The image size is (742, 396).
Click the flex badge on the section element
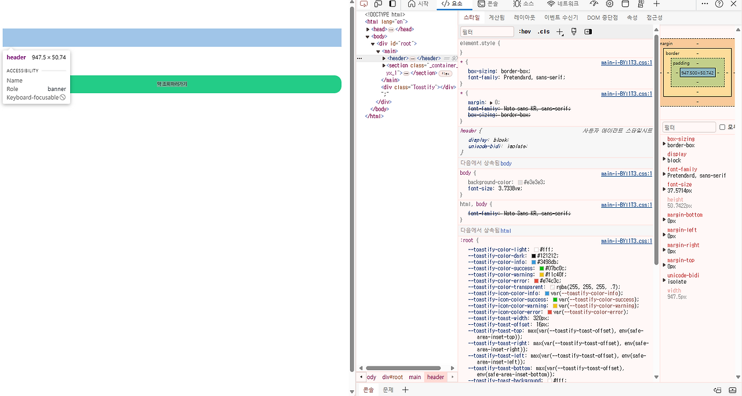pyautogui.click(x=446, y=74)
